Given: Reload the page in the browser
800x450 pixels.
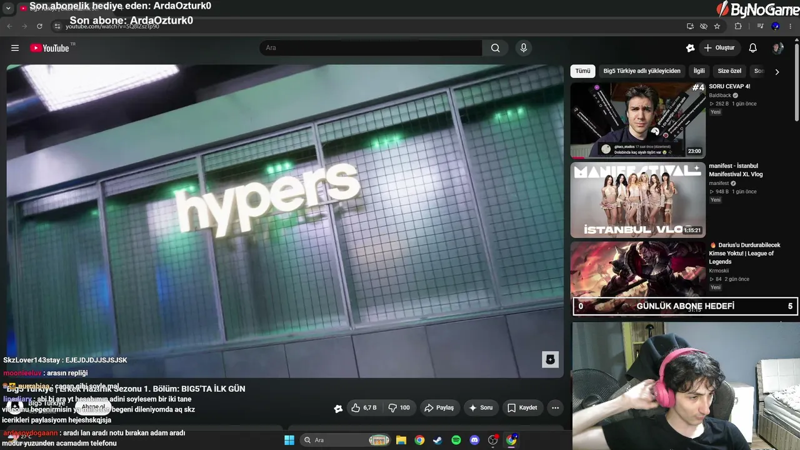Looking at the screenshot, I should coord(39,26).
